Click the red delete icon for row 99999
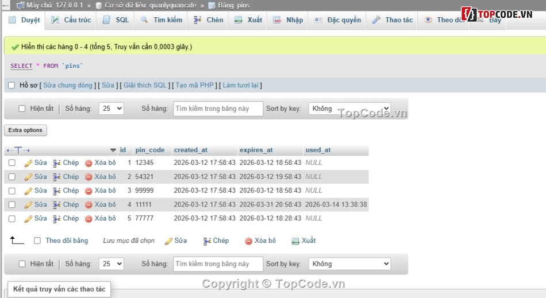The image size is (546, 298). point(89,191)
